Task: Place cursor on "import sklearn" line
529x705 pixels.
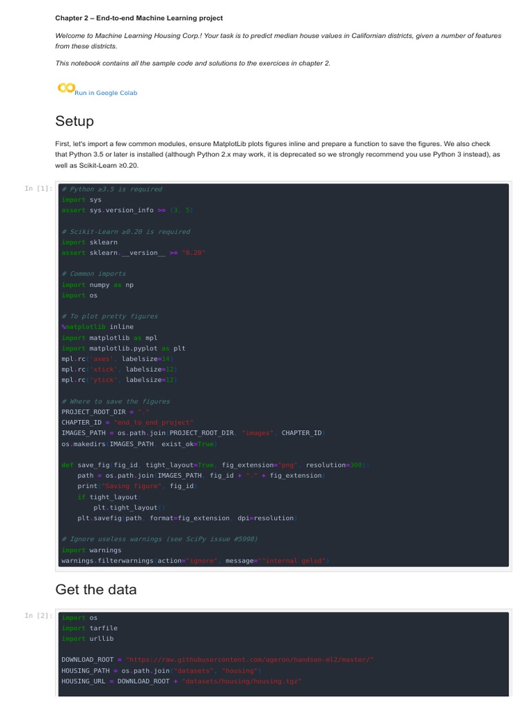Action: (x=90, y=242)
